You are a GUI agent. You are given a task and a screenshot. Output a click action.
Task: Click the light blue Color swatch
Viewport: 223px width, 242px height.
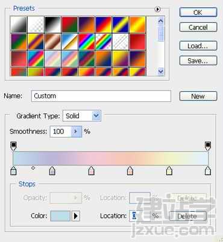pyautogui.click(x=60, y=216)
